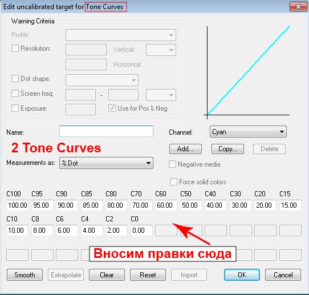Image resolution: width=309 pixels, height=295 pixels.
Task: Open the Channel dropdown showing Cyan
Action: point(248,132)
